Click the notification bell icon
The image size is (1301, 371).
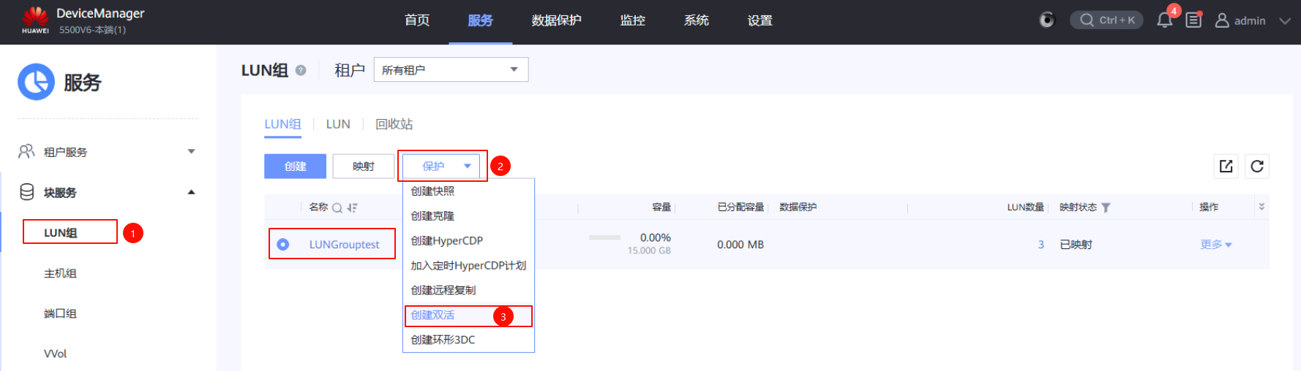click(x=1164, y=20)
